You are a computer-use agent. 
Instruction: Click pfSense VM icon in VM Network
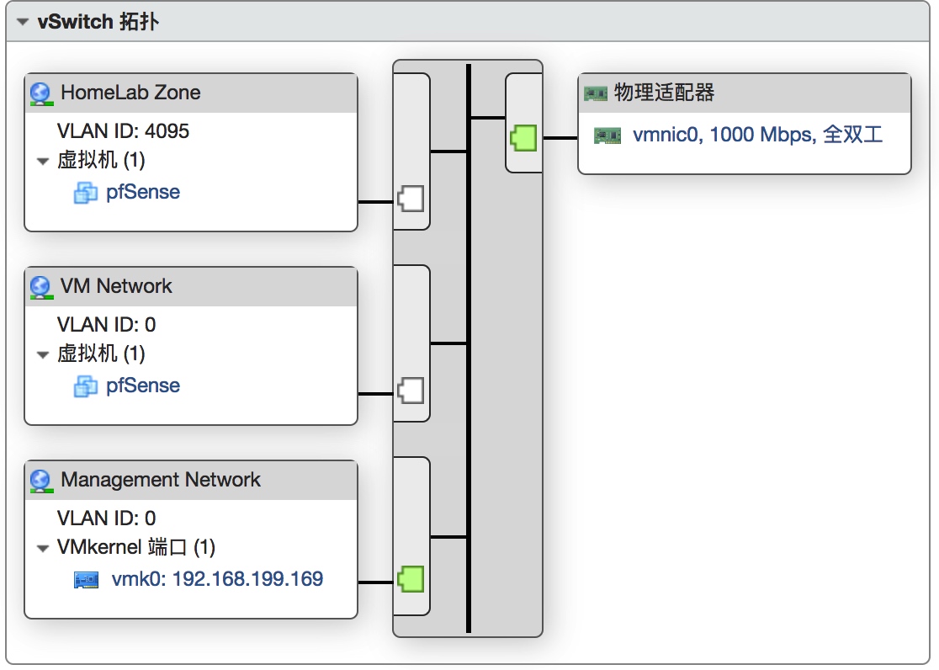point(86,386)
